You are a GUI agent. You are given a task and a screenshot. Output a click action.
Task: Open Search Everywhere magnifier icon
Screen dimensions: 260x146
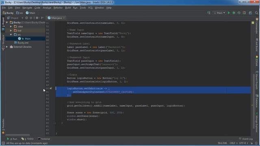click(256, 13)
